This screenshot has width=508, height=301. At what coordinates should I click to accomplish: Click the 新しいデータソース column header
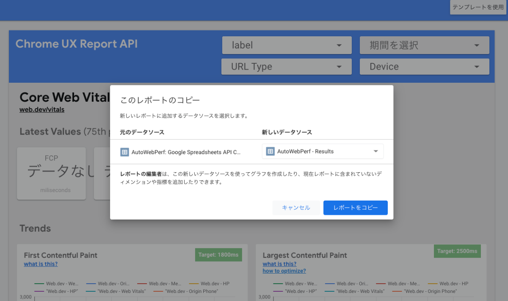point(287,132)
